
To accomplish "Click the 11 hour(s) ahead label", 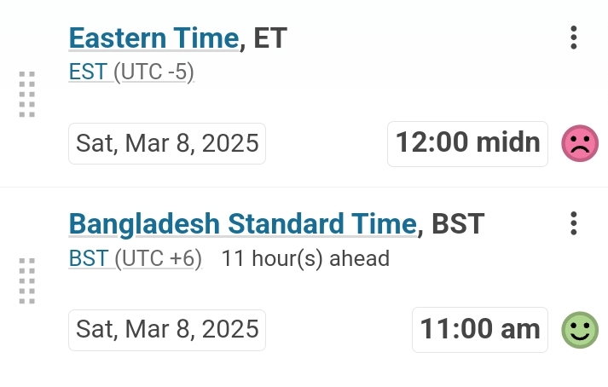I will coord(305,258).
